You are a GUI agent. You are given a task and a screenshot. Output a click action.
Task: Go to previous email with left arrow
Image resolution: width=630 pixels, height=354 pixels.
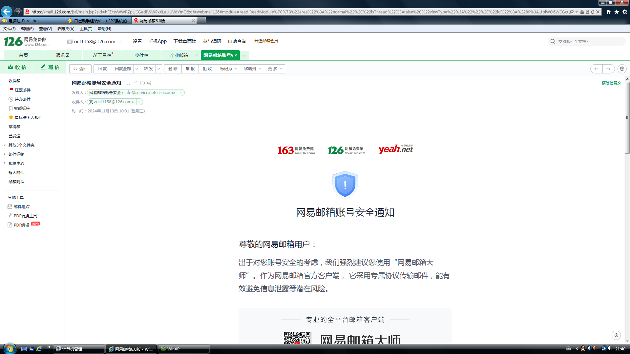[x=597, y=69]
